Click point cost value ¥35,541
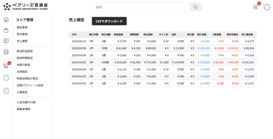The height and width of the screenshot is (139, 273). tap(218, 62)
